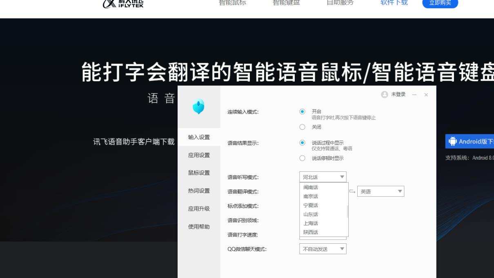The image size is (494, 278).
Task: Open 输入设置 sidebar tab
Action: click(199, 137)
